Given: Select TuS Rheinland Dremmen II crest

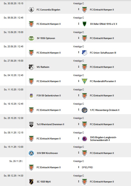Looking at the screenshot, I should [31, 124].
